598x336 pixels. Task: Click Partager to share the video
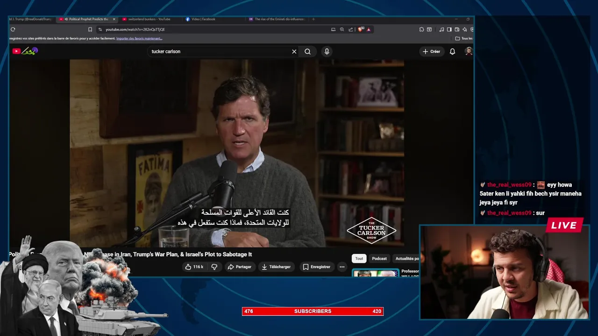point(239,267)
